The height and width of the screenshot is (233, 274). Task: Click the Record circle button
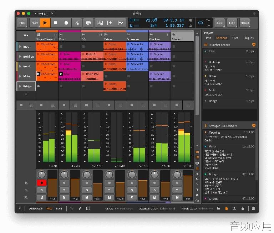[66, 23]
